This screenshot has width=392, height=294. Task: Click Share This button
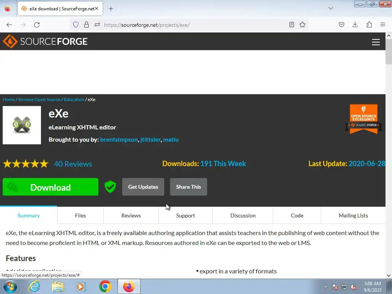tap(188, 187)
